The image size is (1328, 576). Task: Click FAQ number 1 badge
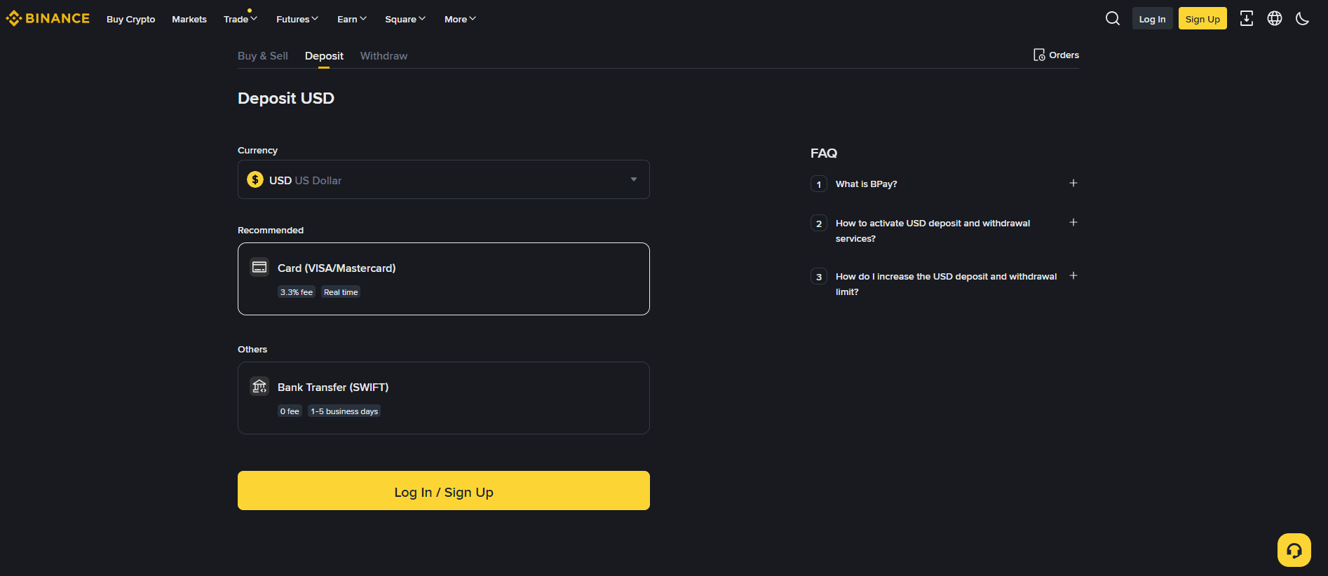[819, 184]
